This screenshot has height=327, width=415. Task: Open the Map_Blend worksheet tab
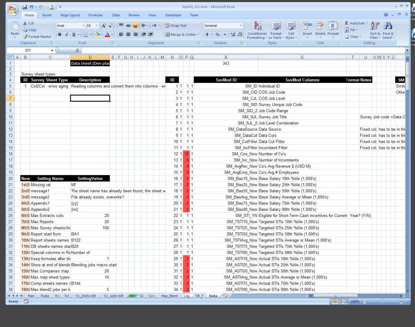coord(169,296)
